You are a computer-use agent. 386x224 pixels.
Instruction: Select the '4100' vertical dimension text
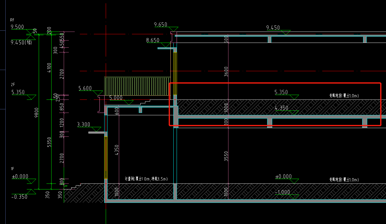pyautogui.click(x=49, y=67)
